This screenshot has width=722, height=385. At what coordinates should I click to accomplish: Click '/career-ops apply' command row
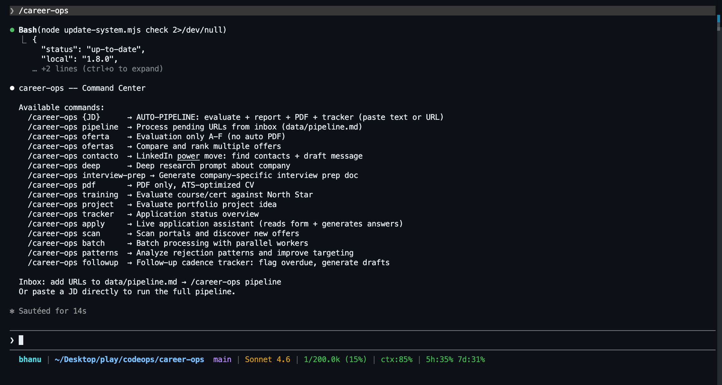click(215, 224)
